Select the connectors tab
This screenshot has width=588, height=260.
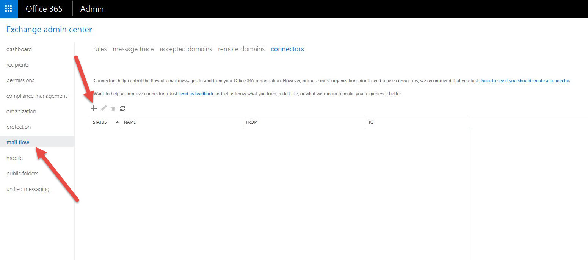pyautogui.click(x=287, y=49)
